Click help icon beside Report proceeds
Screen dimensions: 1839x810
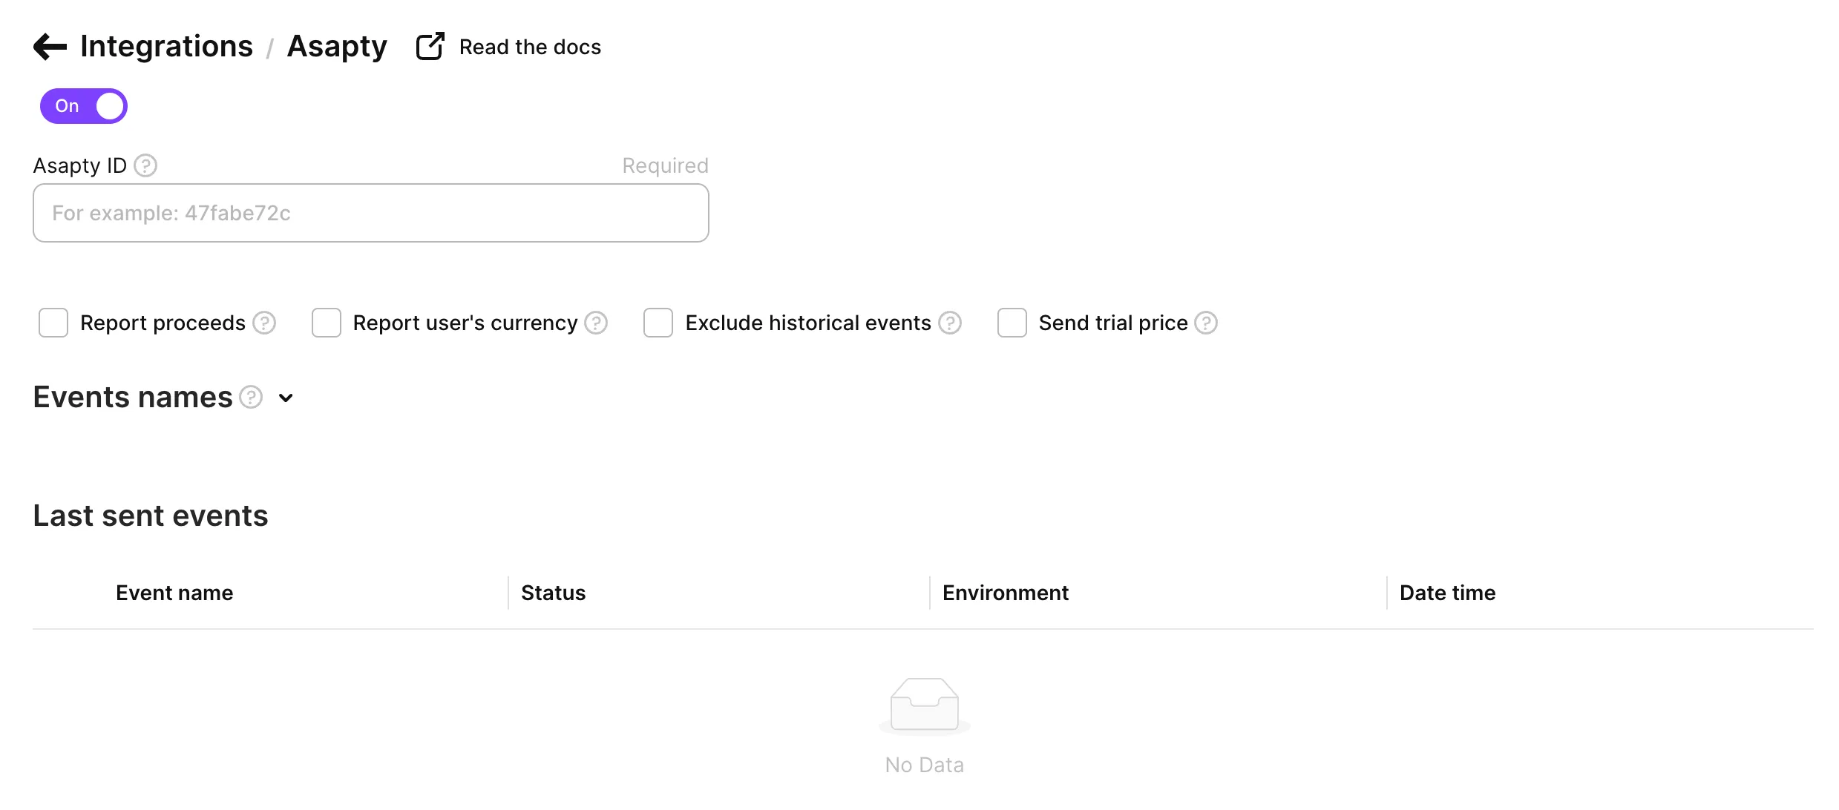(264, 323)
